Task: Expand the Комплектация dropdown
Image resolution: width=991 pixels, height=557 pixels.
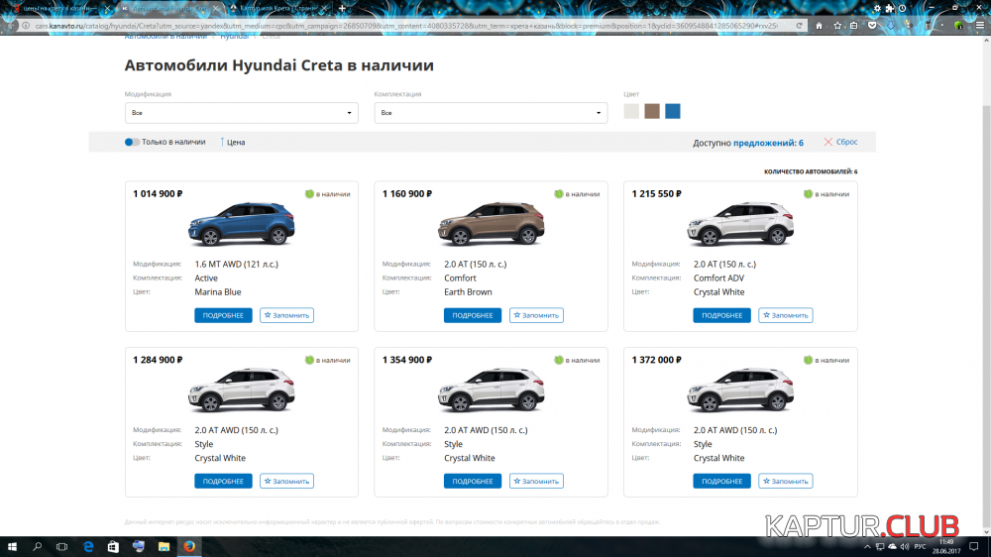Action: (x=491, y=113)
